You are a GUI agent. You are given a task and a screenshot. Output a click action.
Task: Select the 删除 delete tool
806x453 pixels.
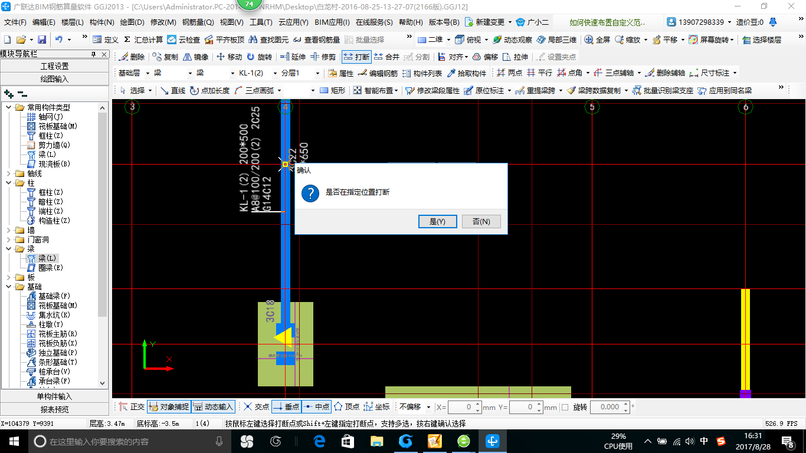pos(132,57)
